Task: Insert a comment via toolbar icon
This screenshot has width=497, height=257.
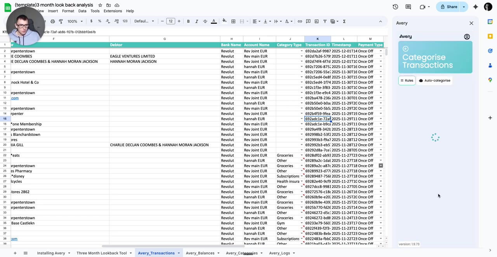Action: click(x=308, y=21)
